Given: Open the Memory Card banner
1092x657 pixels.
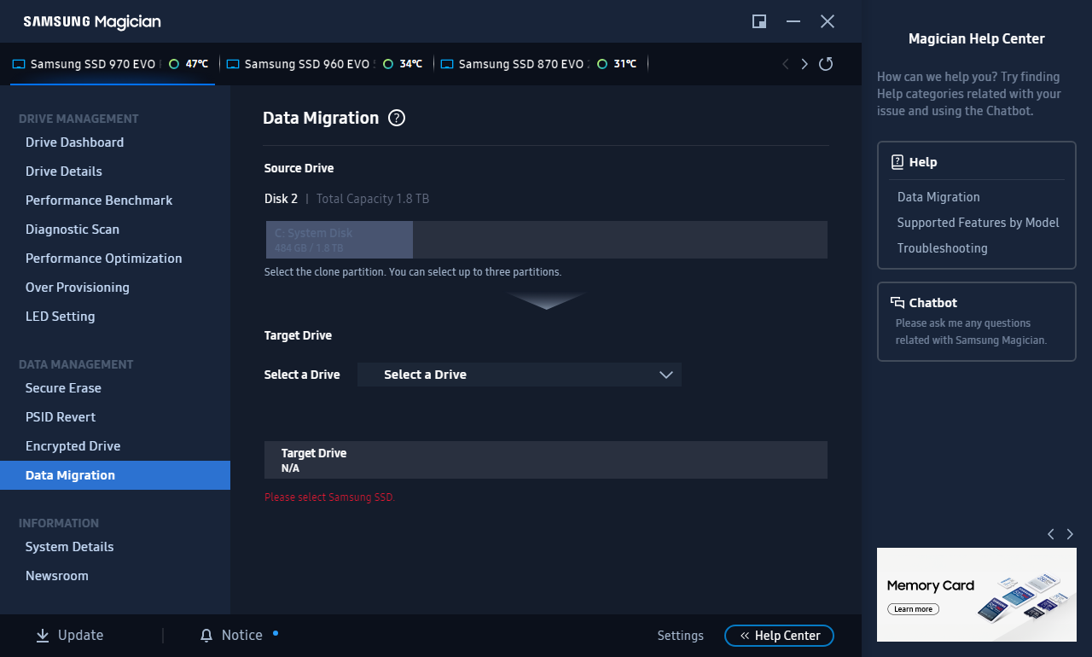Looking at the screenshot, I should (x=977, y=595).
